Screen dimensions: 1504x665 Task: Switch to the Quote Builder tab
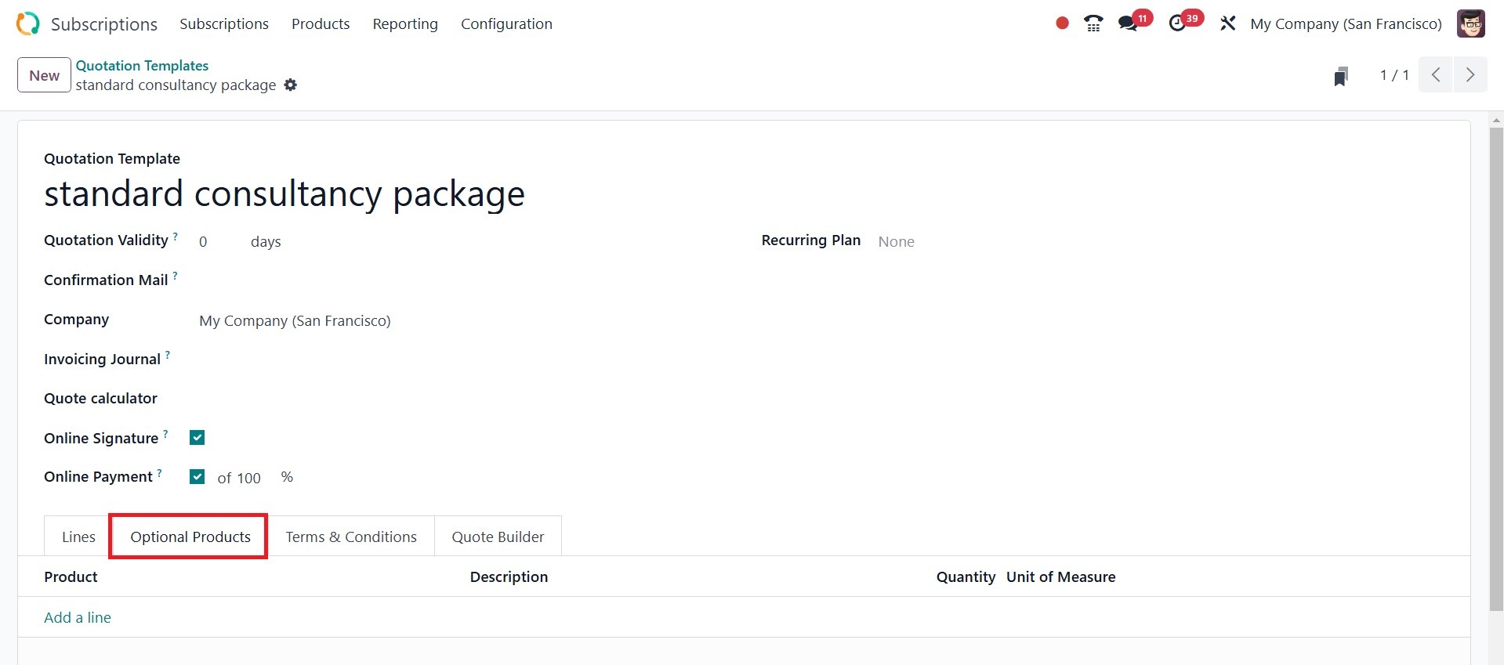click(x=498, y=537)
